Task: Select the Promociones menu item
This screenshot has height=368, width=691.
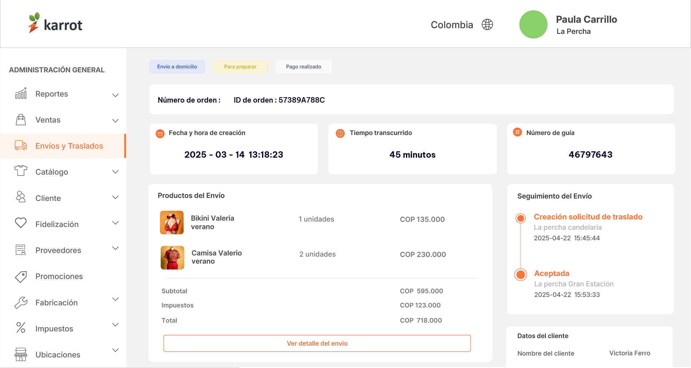Action: (59, 276)
